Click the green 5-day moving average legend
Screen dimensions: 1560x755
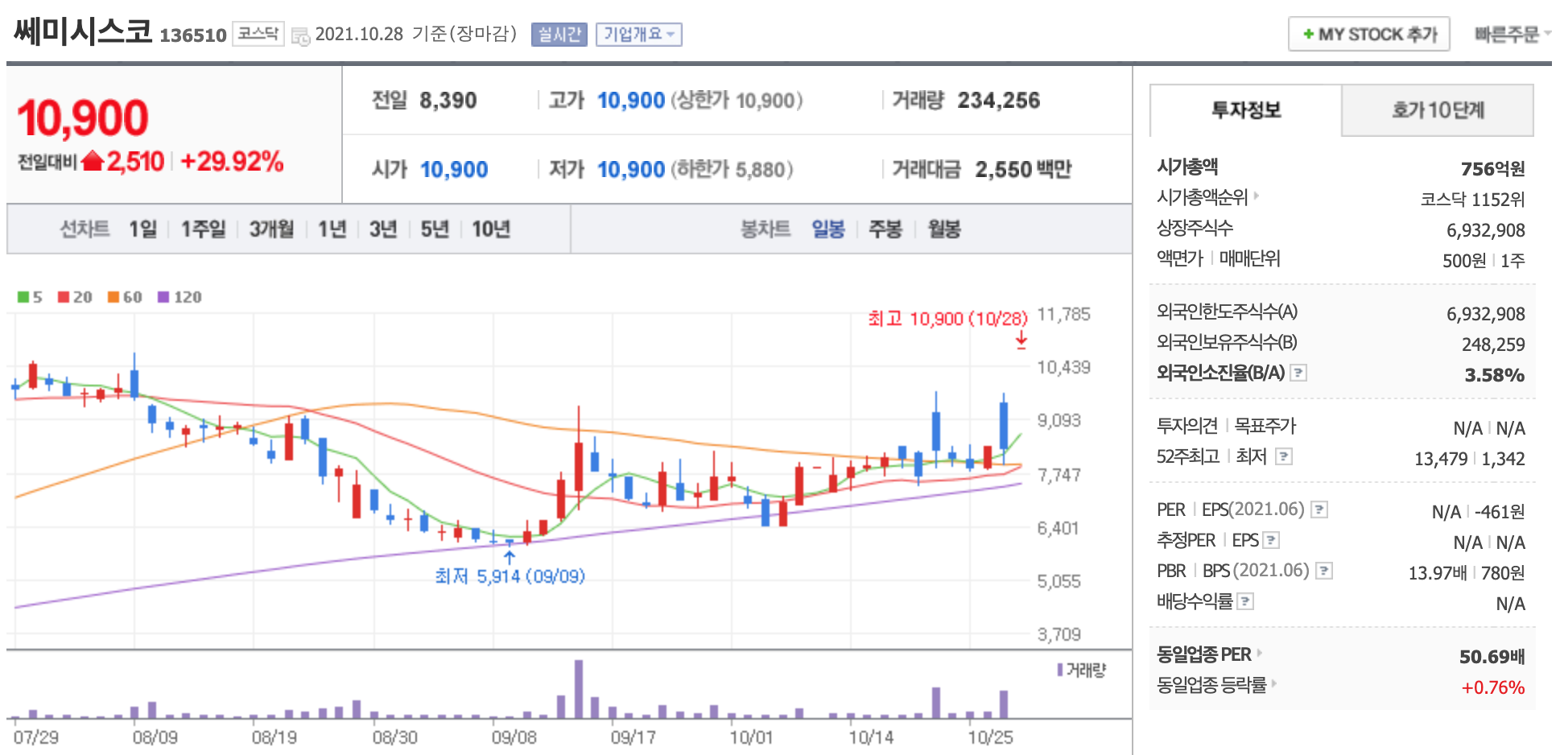point(30,297)
